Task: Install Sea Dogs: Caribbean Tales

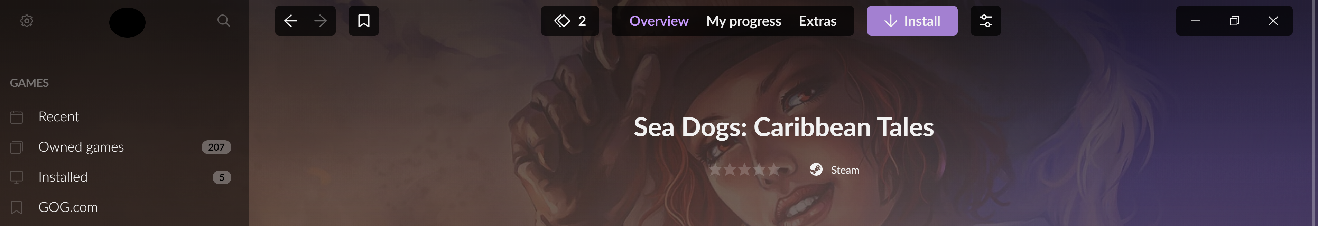Action: [x=912, y=21]
